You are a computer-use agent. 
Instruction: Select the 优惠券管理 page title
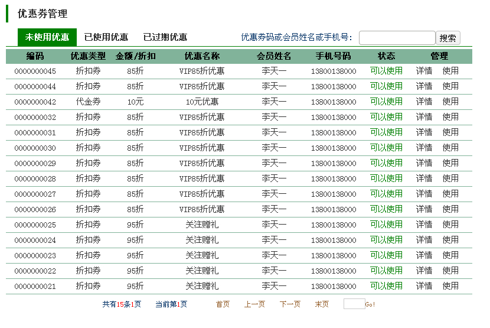(43, 14)
